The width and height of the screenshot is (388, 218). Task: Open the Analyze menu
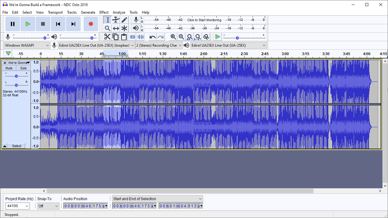click(x=119, y=12)
